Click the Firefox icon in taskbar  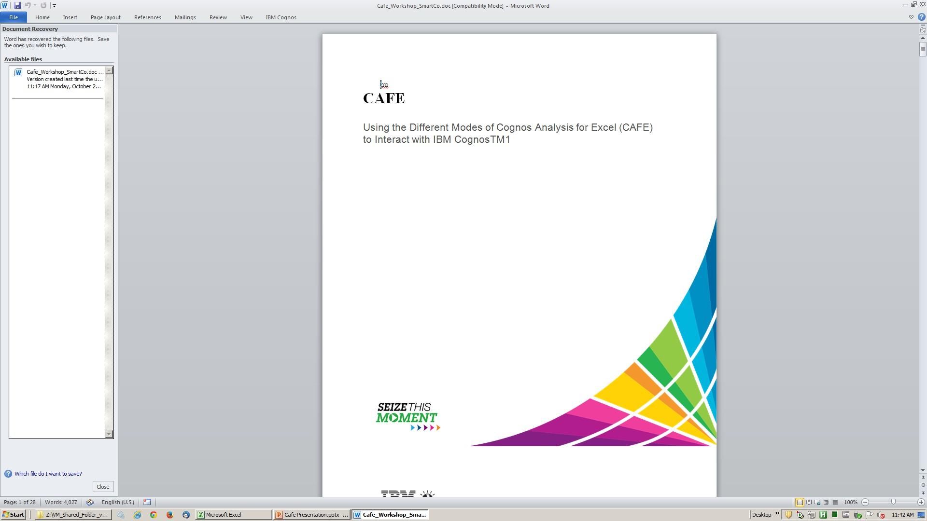tap(169, 515)
